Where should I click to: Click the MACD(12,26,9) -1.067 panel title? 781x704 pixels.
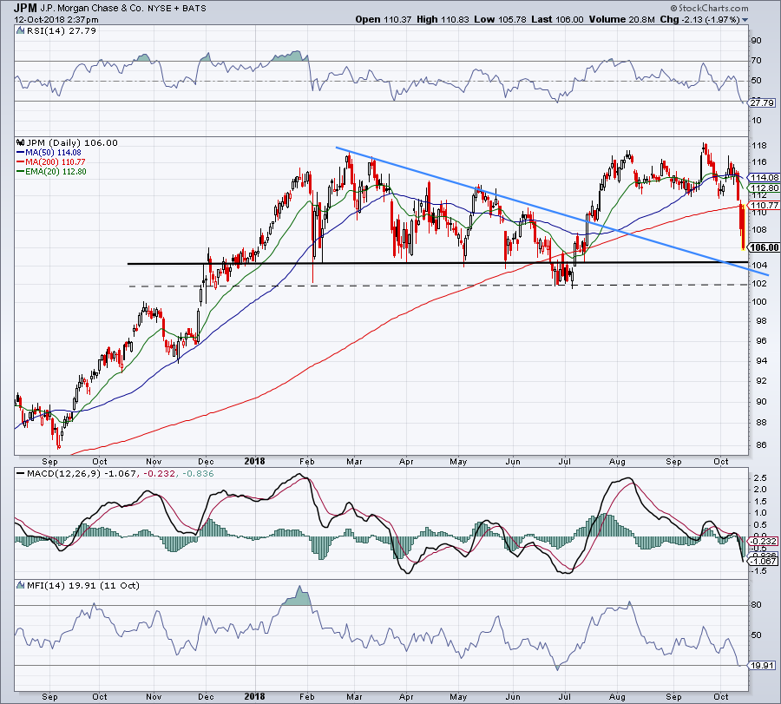coord(81,473)
